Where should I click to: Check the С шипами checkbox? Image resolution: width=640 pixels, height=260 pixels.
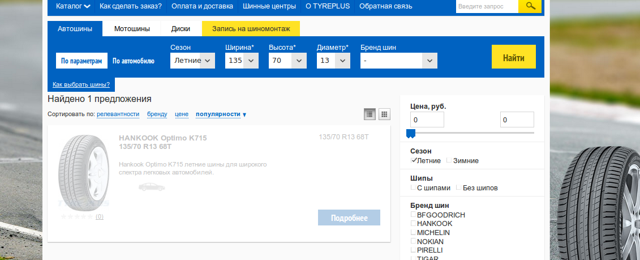tap(414, 187)
